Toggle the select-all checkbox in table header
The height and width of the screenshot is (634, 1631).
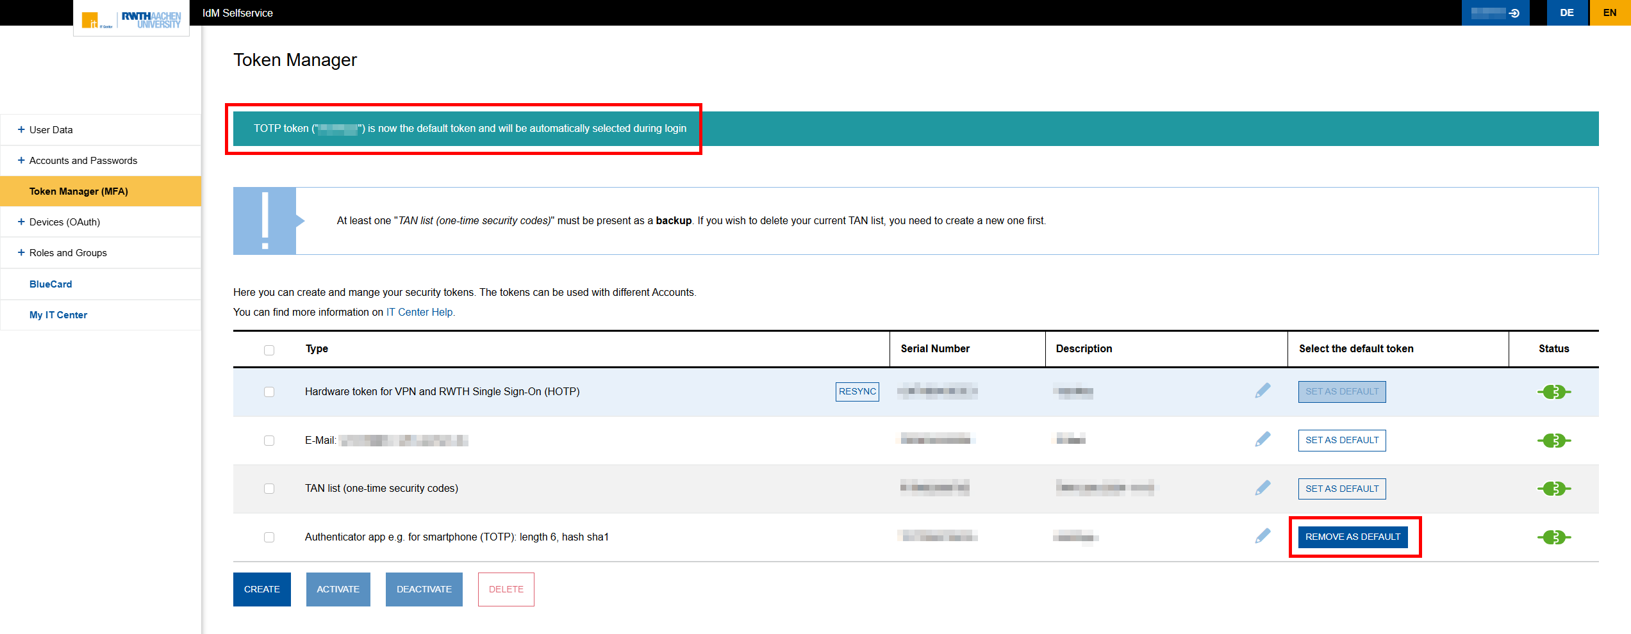(x=269, y=350)
